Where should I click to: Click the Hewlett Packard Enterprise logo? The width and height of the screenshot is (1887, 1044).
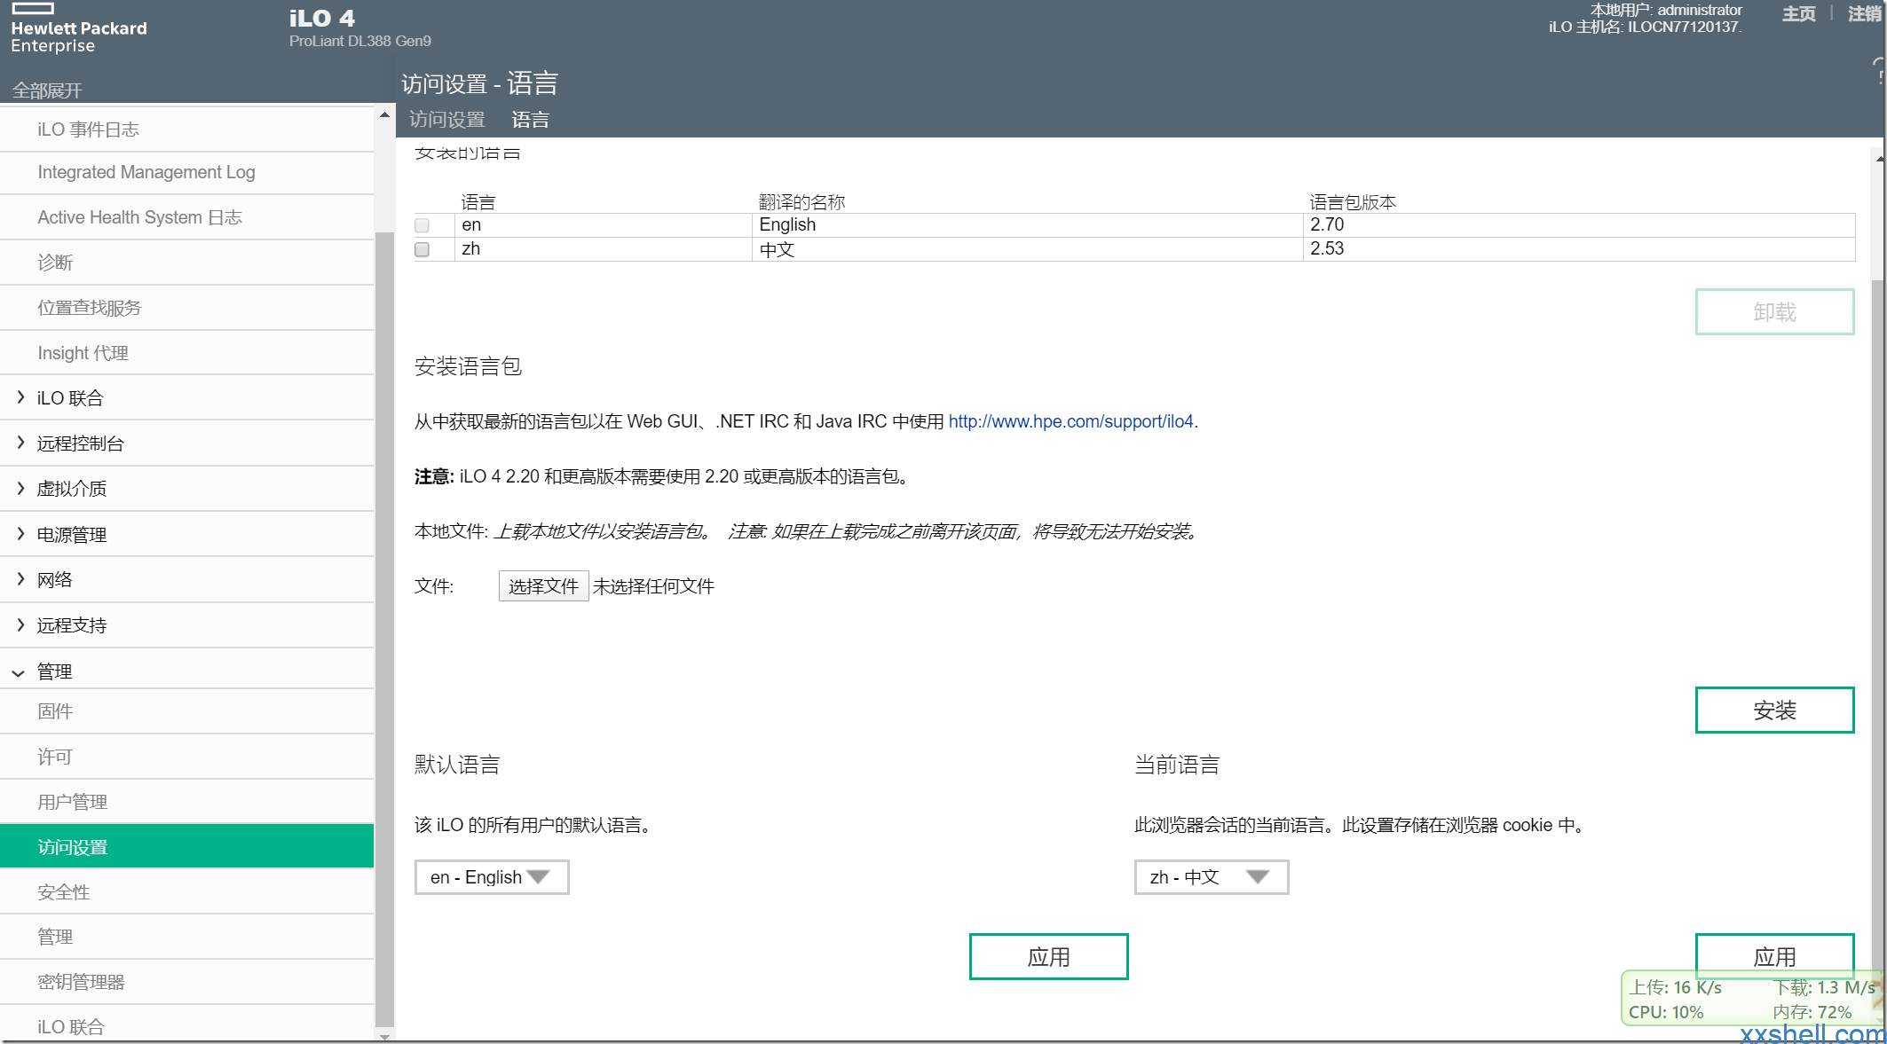pyautogui.click(x=78, y=29)
